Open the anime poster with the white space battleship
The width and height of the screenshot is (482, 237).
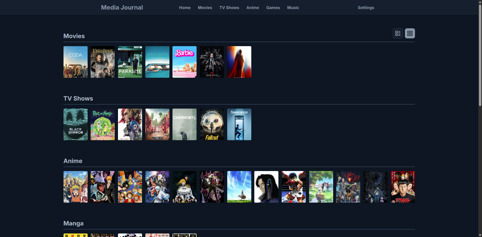(185, 187)
